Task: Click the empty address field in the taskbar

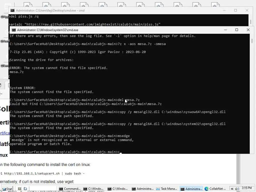Action: click(43, 189)
